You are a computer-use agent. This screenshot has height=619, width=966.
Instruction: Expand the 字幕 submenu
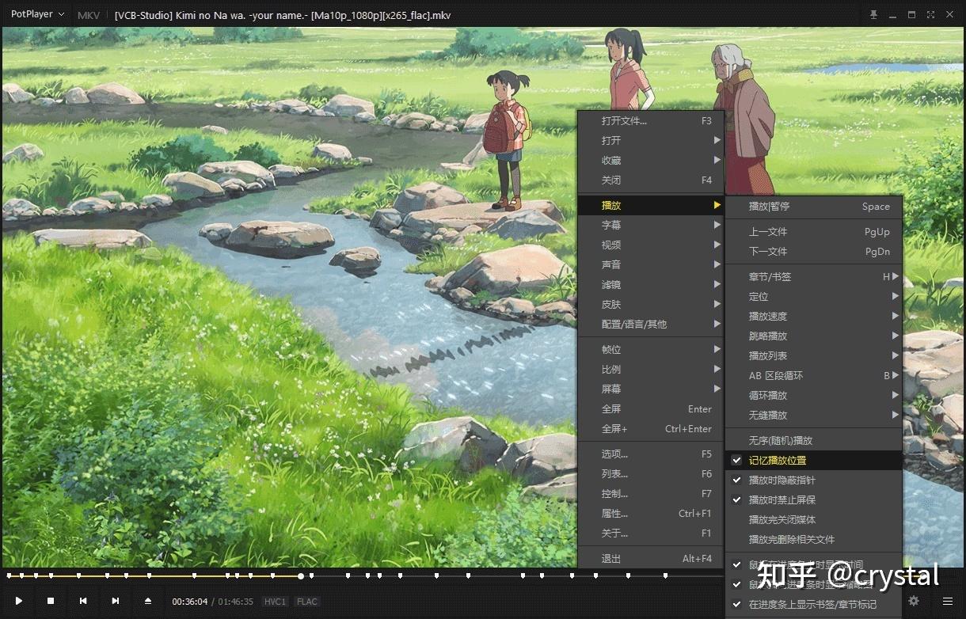(x=651, y=225)
